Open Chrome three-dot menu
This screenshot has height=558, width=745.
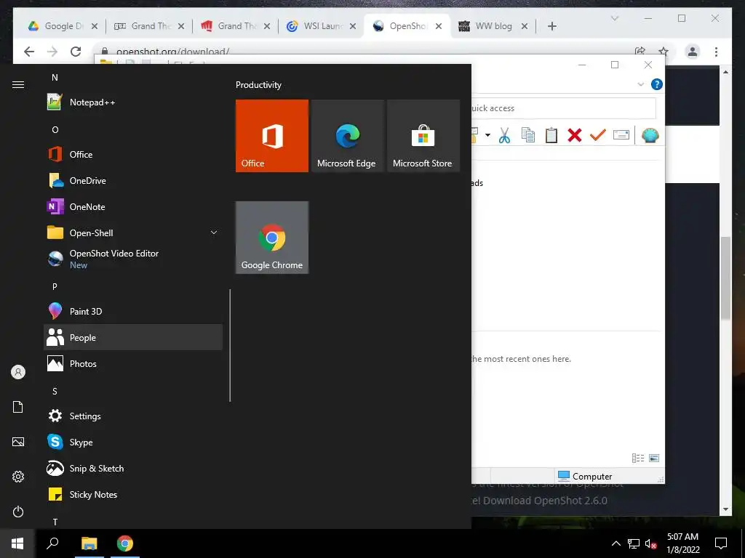[716, 52]
